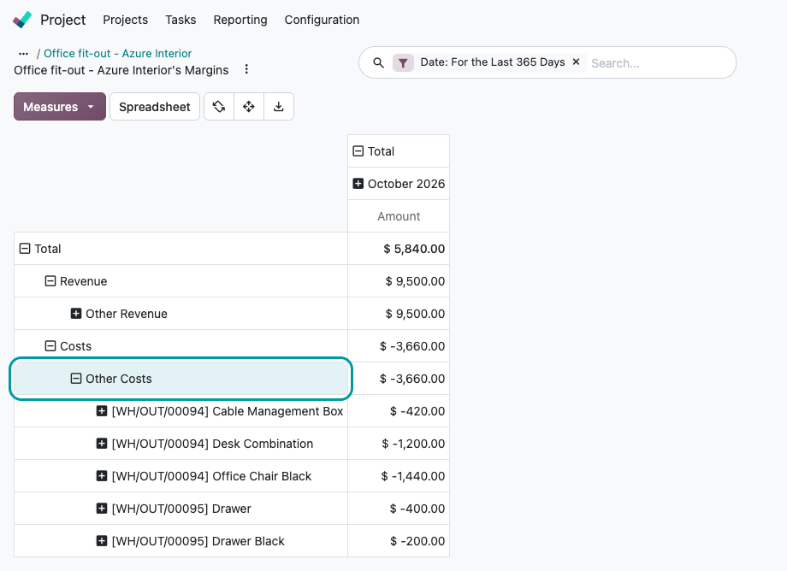Open the Projects menu

pyautogui.click(x=126, y=20)
